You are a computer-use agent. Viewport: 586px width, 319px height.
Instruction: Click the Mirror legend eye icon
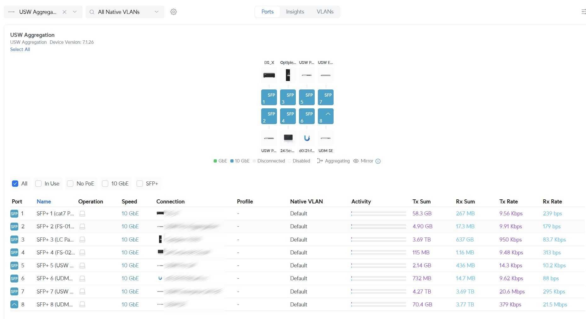coord(356,161)
